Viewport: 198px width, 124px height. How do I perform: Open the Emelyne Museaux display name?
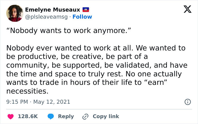tap(53, 10)
